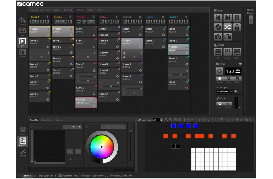Click the Master Dimmer slider handle
This screenshot has height=179, width=273.
coord(250,20)
